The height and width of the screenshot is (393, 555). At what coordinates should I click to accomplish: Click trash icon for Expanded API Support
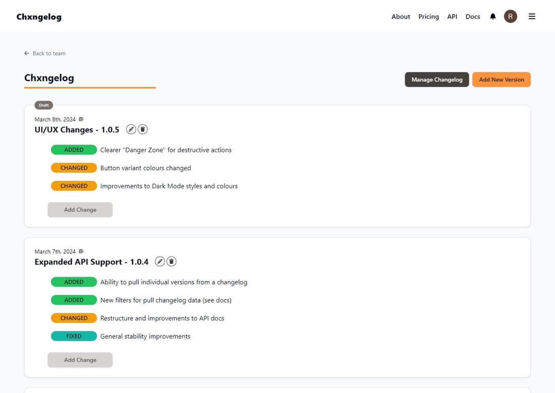[x=172, y=262]
